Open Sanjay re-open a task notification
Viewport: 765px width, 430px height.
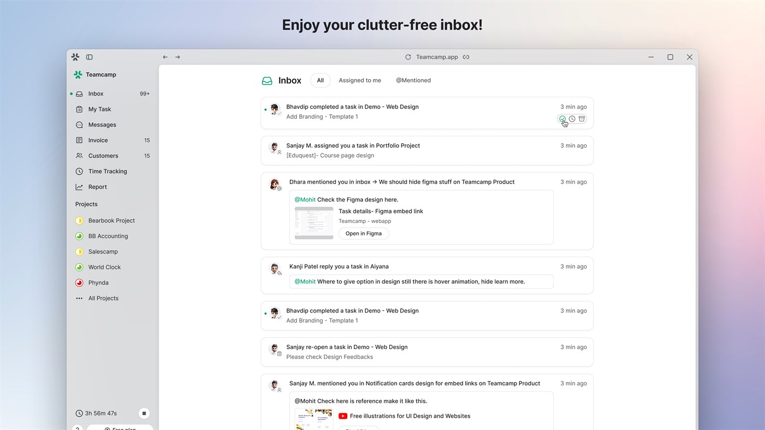pyautogui.click(x=427, y=352)
